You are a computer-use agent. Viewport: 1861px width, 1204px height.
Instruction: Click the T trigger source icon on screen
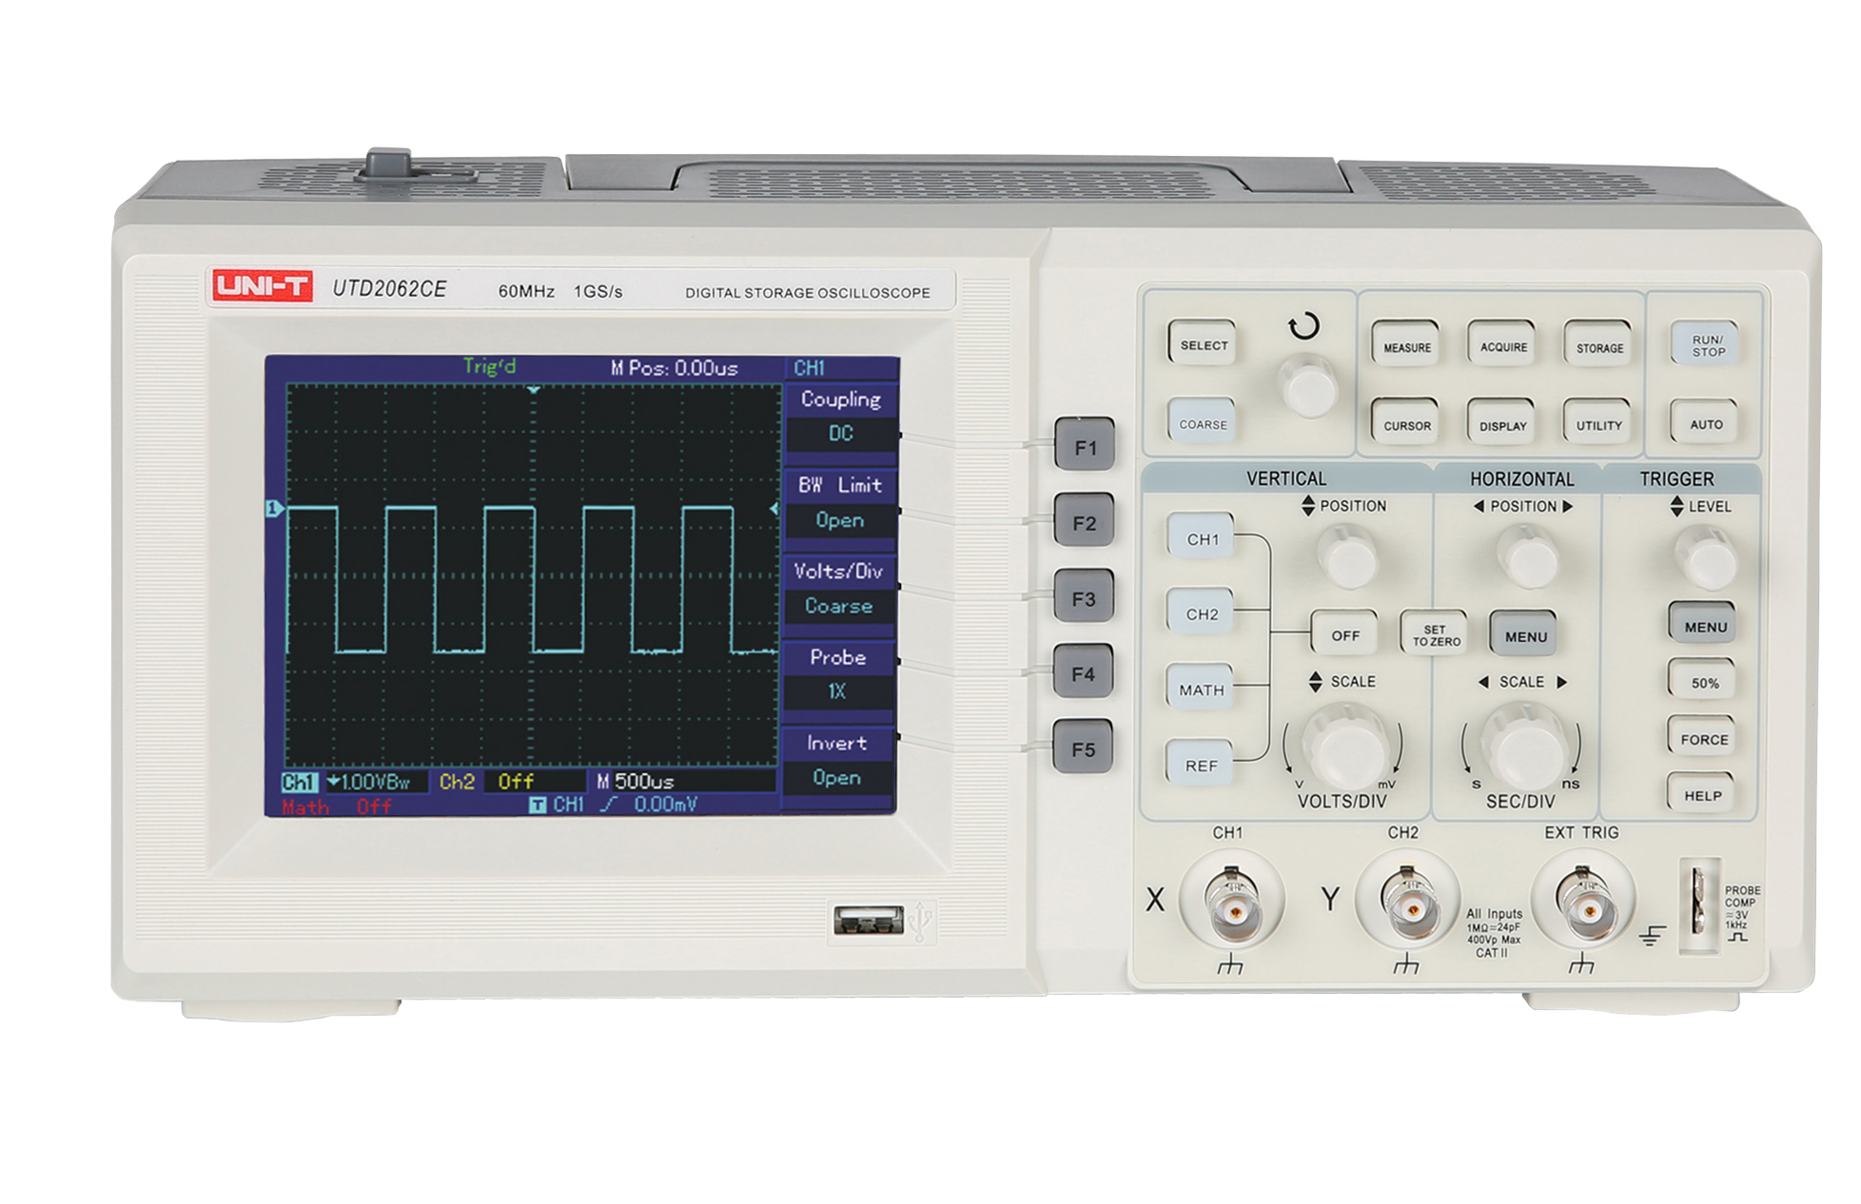point(538,806)
